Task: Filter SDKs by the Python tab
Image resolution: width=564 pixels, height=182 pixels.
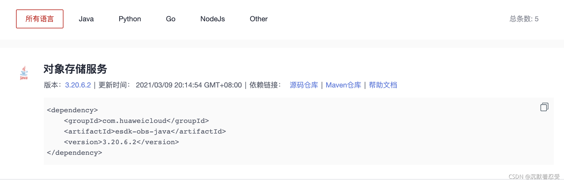Action: [130, 19]
